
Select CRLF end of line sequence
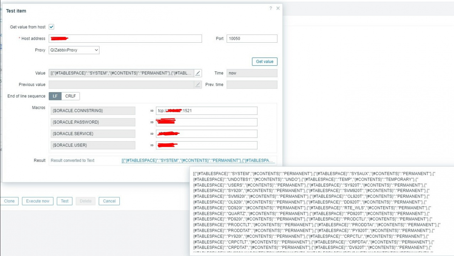click(x=71, y=96)
